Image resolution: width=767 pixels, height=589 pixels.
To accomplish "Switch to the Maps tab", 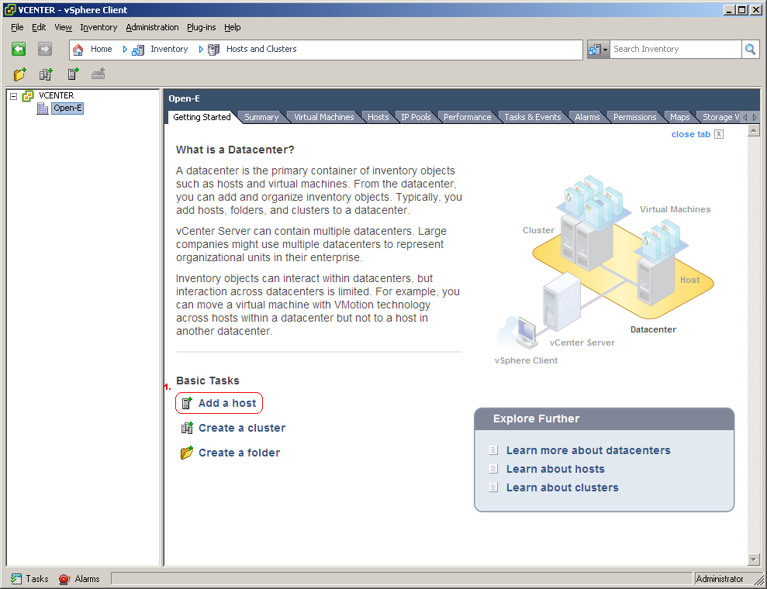I will click(x=680, y=117).
